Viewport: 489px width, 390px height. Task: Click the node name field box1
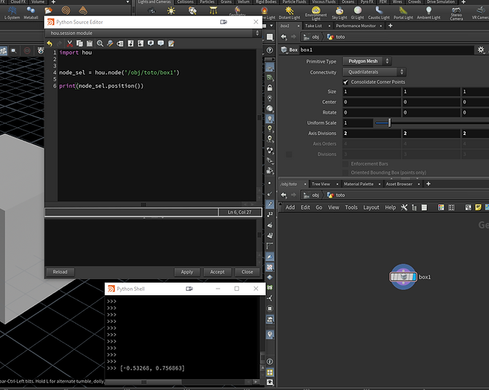click(386, 50)
